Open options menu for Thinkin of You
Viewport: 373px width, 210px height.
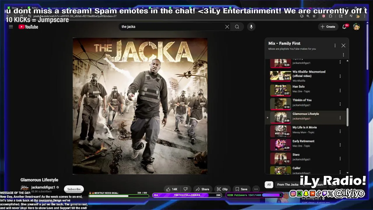[x=340, y=104]
